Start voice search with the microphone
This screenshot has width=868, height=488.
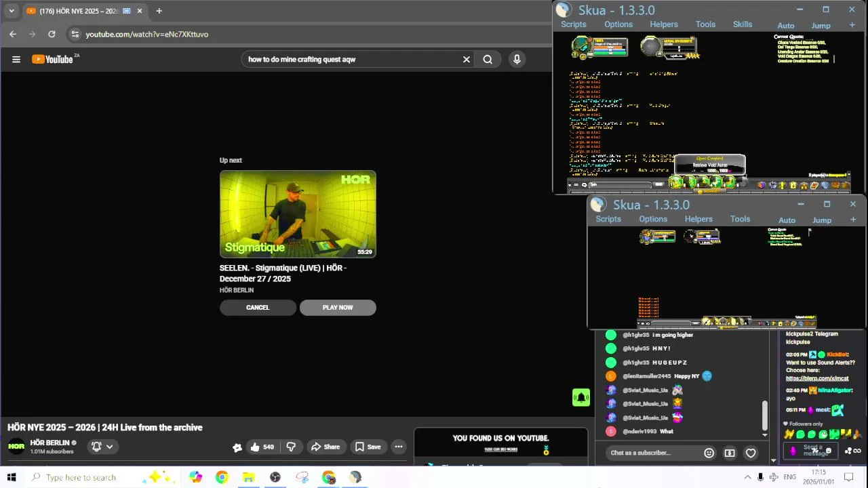(x=517, y=60)
